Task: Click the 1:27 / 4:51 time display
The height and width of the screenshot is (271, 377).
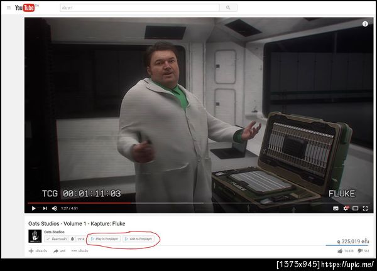Action: (x=69, y=208)
